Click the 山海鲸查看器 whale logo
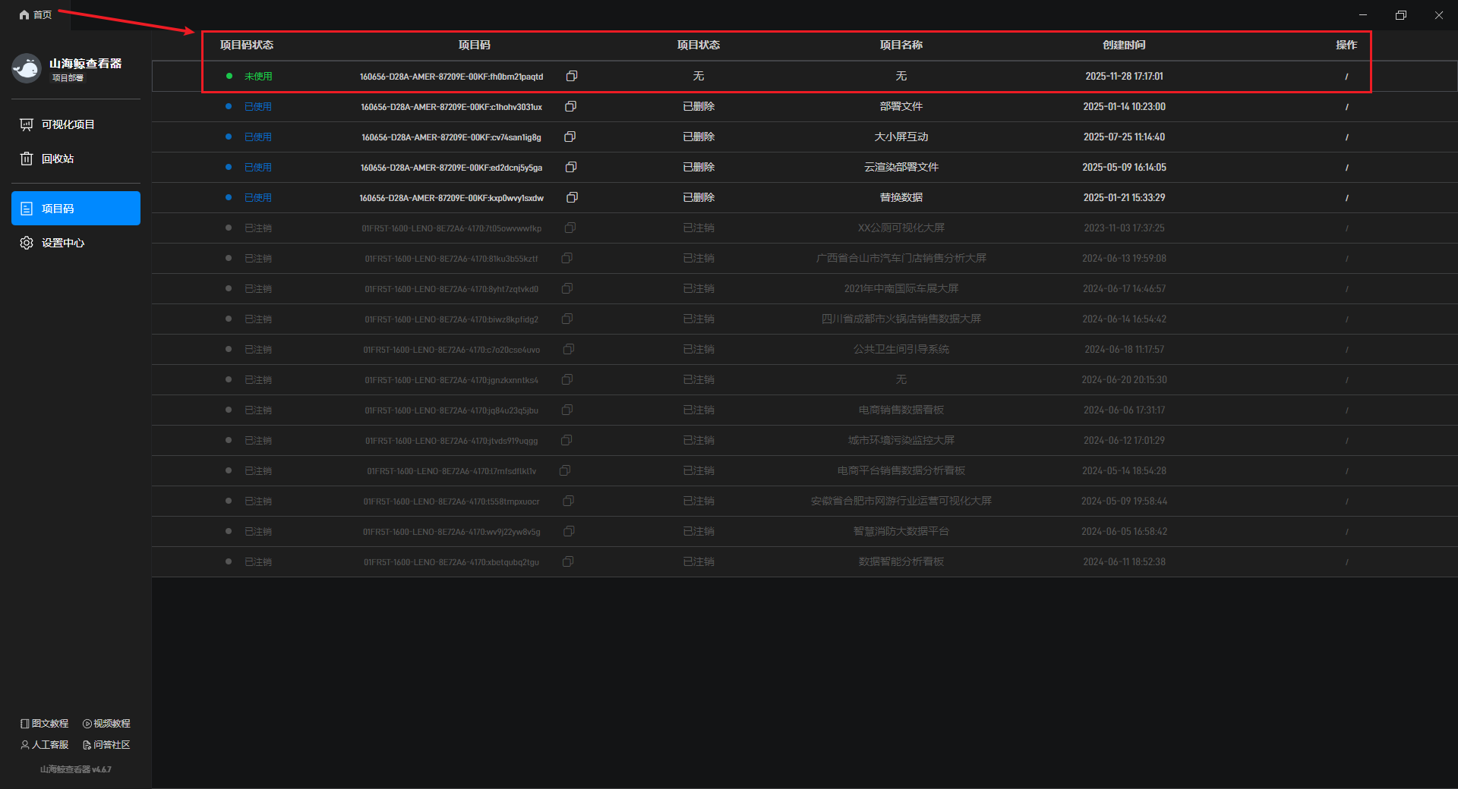Screen dimensions: 1458x789 27,68
